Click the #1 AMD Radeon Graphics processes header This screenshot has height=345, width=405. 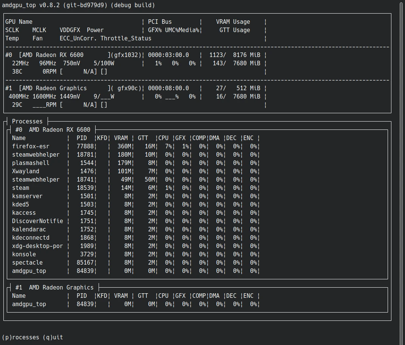tap(54, 288)
